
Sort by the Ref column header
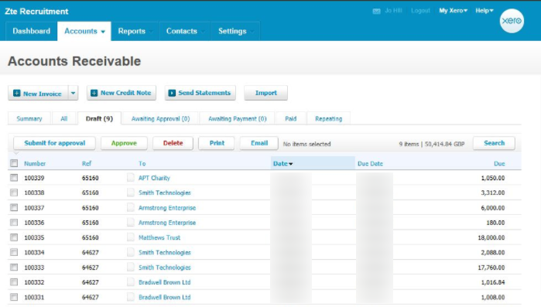pos(87,163)
